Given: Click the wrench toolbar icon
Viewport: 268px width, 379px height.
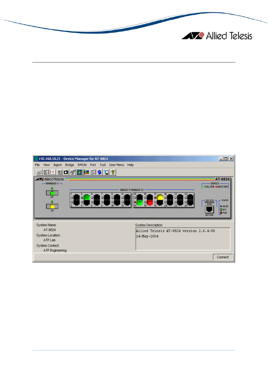Looking at the screenshot, I should tap(73, 172).
